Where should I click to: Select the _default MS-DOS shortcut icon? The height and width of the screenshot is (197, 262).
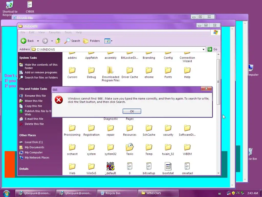[x=111, y=166]
